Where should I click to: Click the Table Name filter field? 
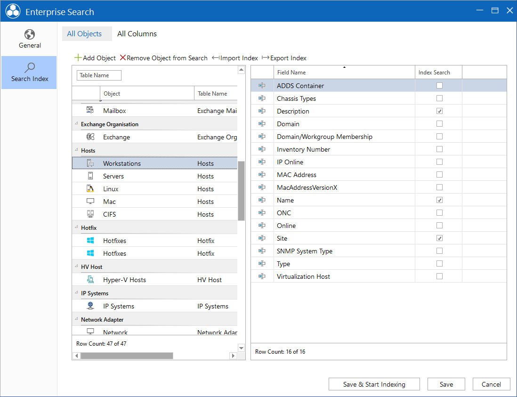coord(99,75)
